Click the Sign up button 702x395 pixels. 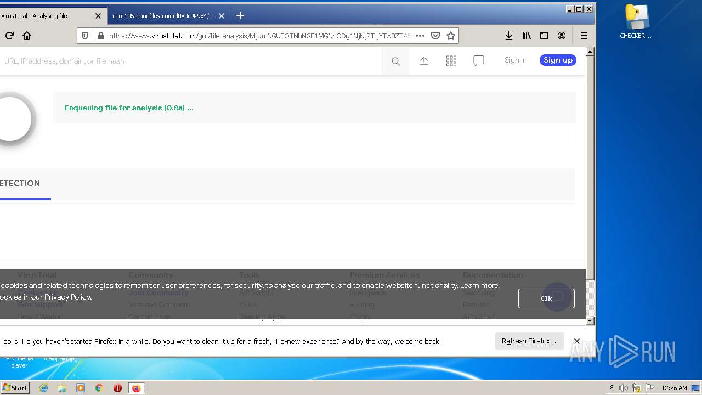pos(558,60)
